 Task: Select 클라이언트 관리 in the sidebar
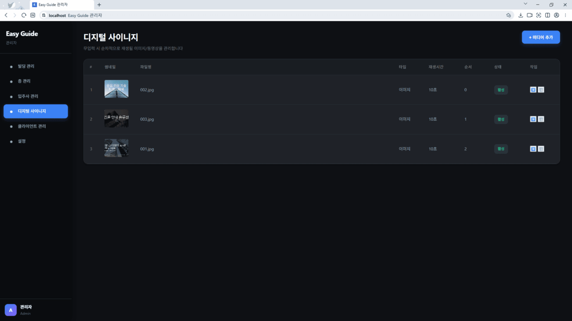(31, 126)
